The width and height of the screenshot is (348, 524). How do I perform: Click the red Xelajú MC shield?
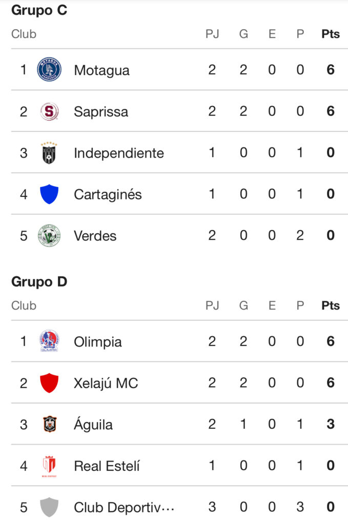[49, 383]
